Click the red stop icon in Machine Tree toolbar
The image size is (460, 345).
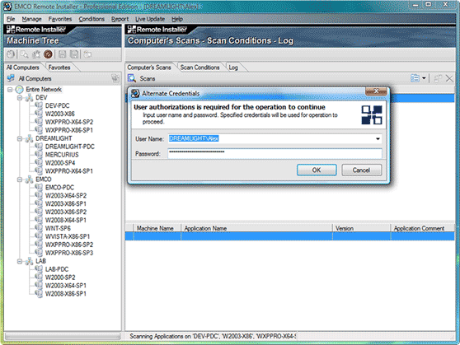point(48,54)
